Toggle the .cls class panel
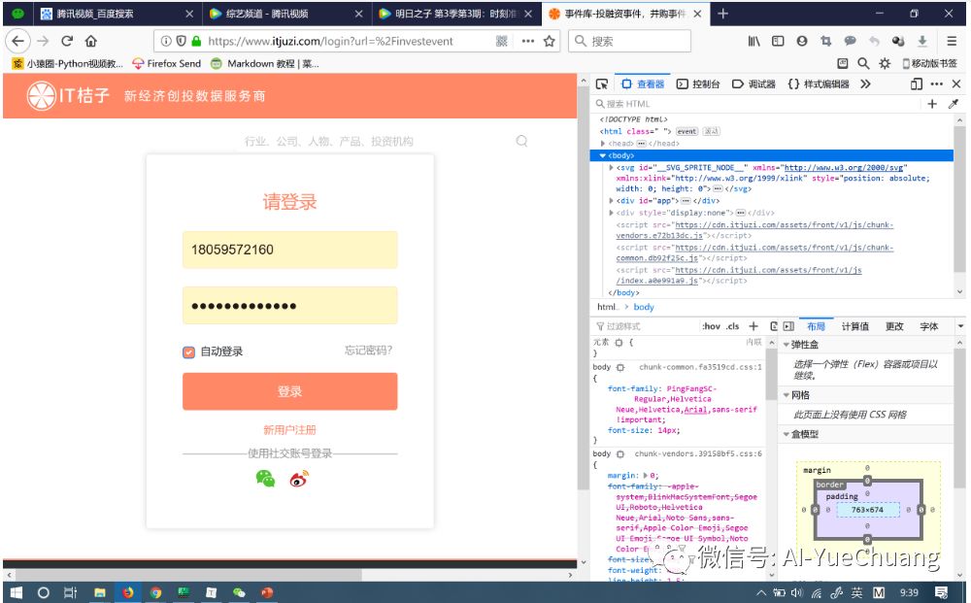Viewport: 971px width, 603px height. [733, 326]
